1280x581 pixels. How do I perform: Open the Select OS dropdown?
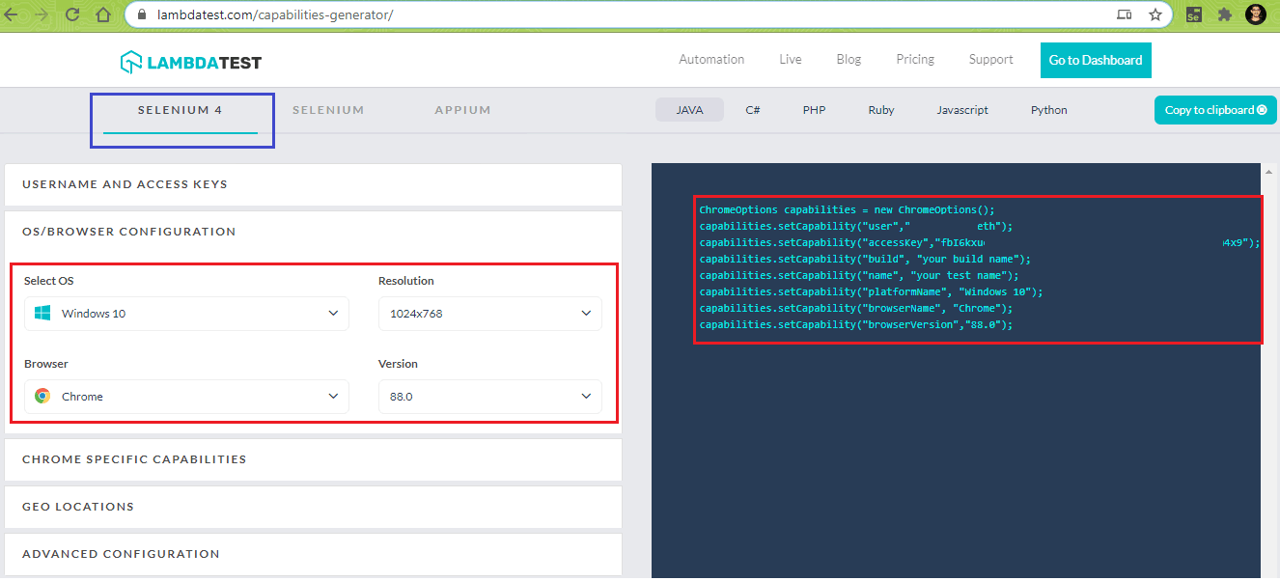pos(186,314)
